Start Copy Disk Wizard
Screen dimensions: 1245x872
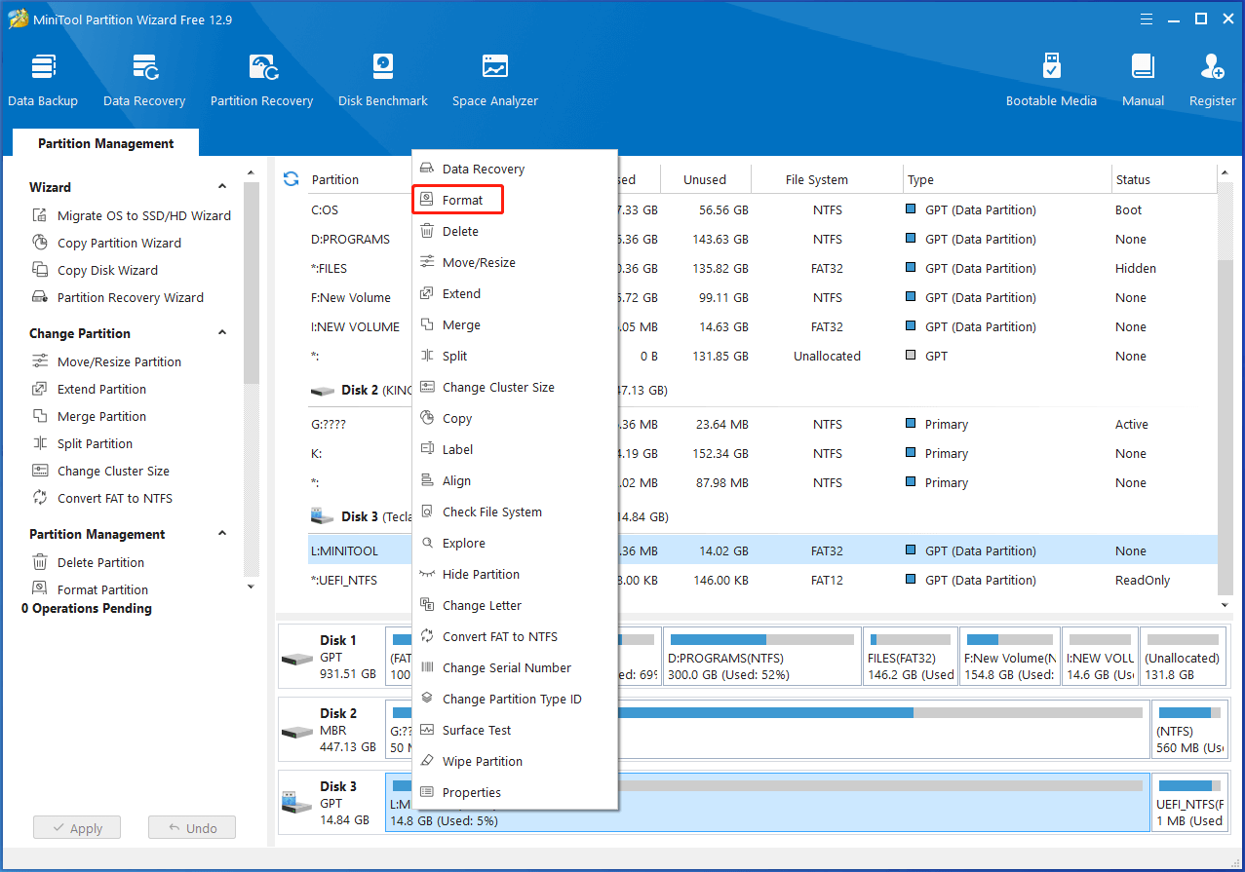96,270
